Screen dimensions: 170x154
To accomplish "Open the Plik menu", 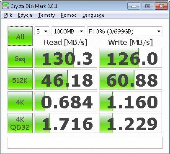I will 8,15.
